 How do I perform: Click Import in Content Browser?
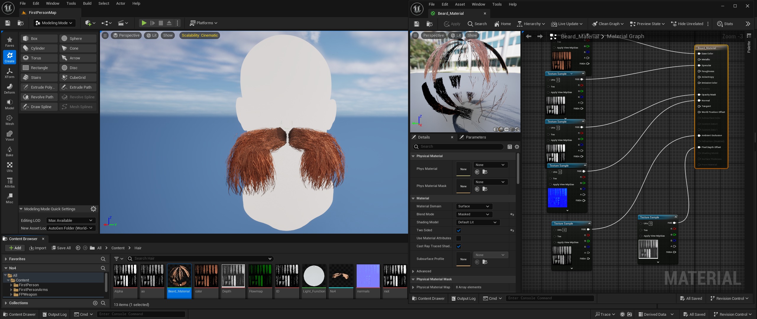(x=38, y=248)
